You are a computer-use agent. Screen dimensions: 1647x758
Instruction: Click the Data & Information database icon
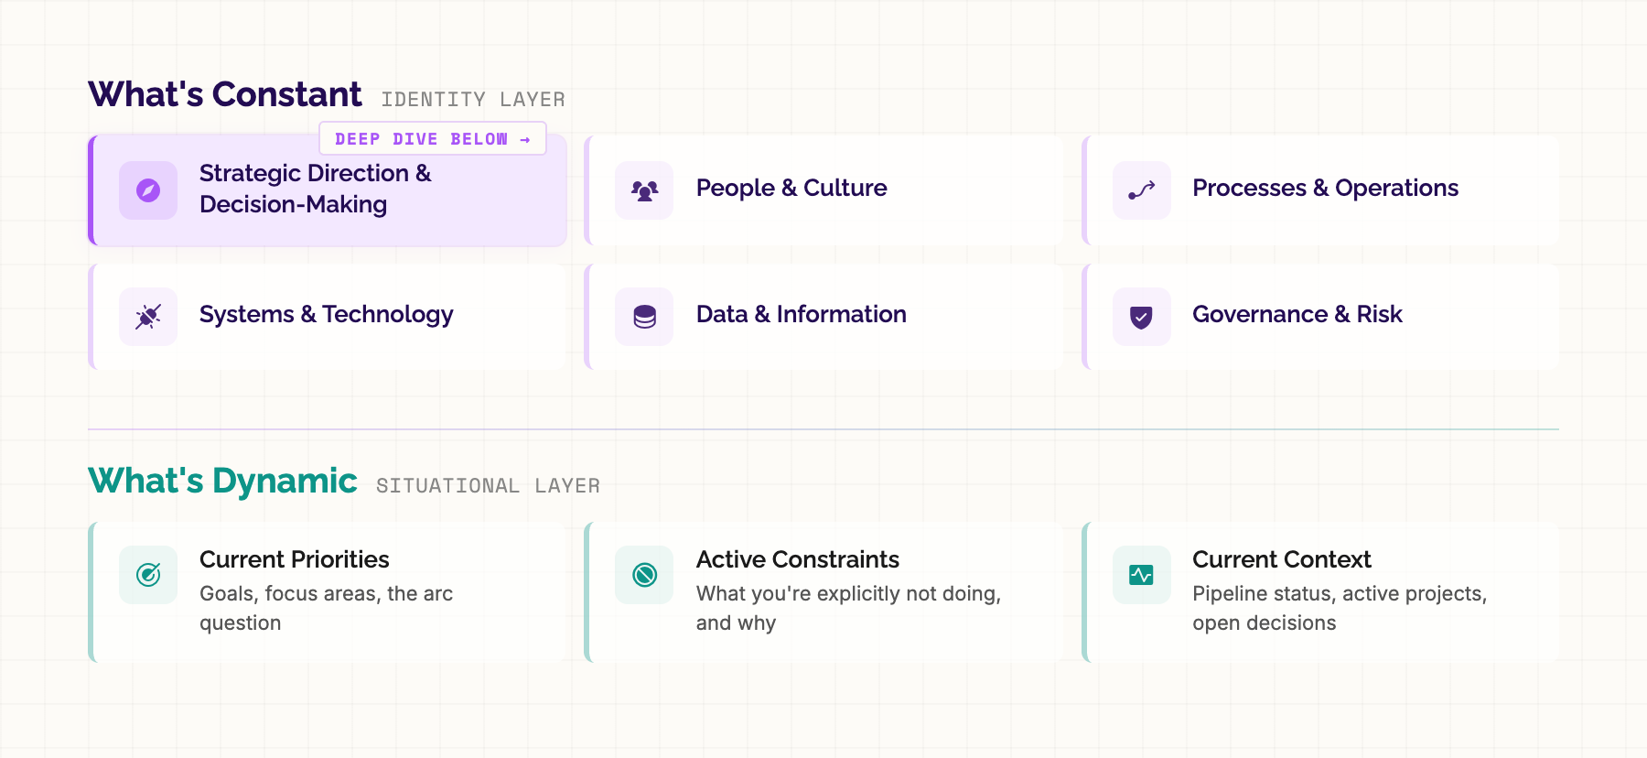tap(644, 317)
